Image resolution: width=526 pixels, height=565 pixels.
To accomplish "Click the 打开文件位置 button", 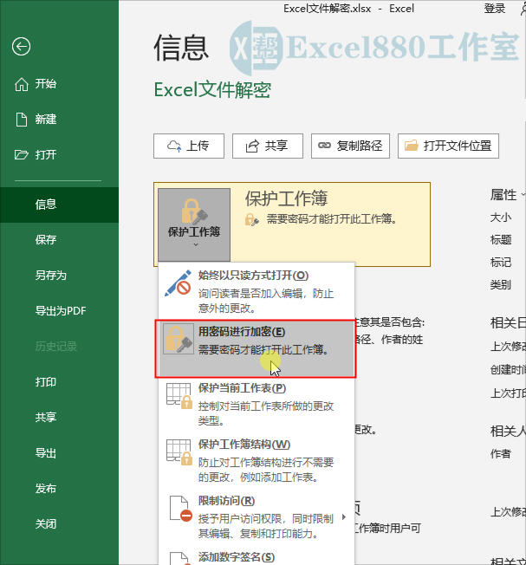I will click(449, 146).
